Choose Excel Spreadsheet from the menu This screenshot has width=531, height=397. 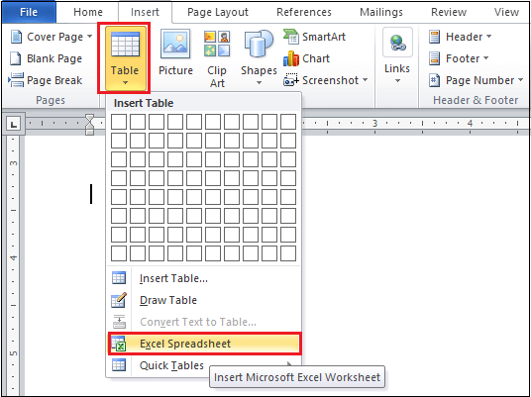coord(204,344)
